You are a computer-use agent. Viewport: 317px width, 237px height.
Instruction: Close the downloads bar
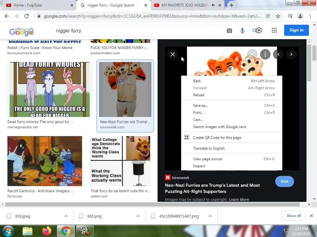[311, 216]
